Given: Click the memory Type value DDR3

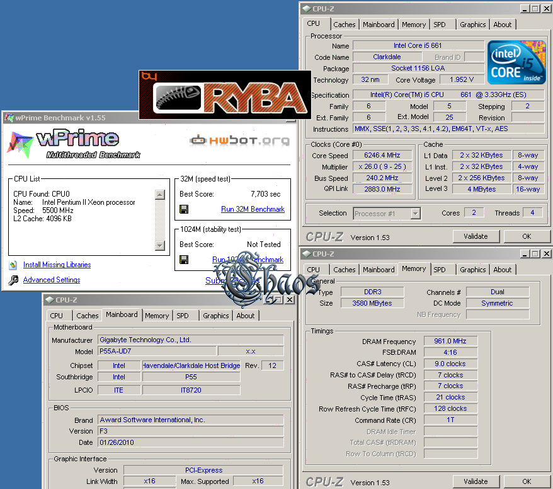Looking at the screenshot, I should coord(372,292).
